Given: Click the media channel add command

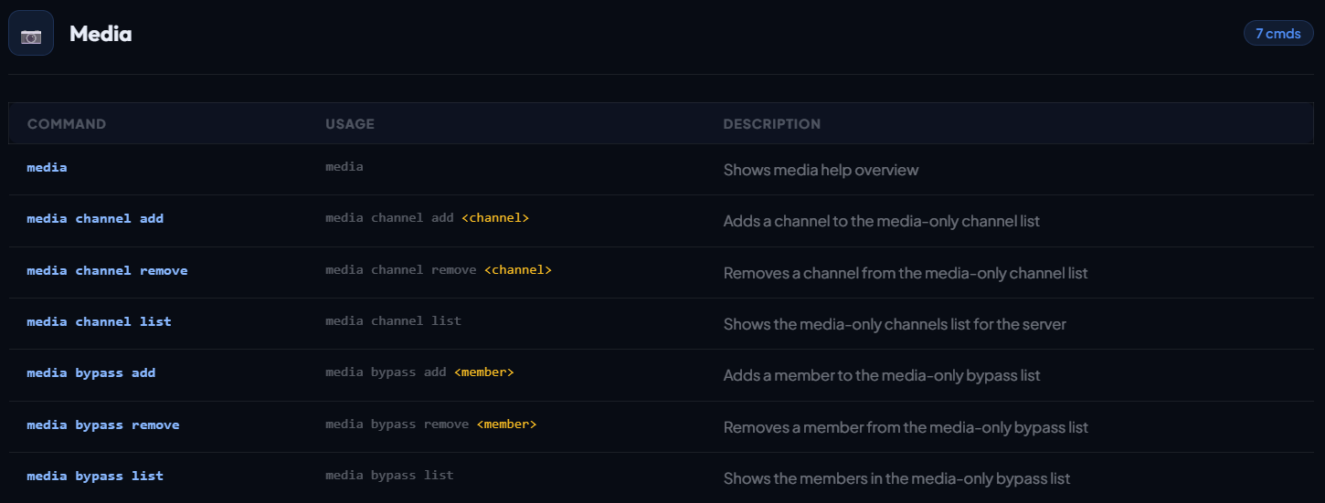Looking at the screenshot, I should 95,219.
